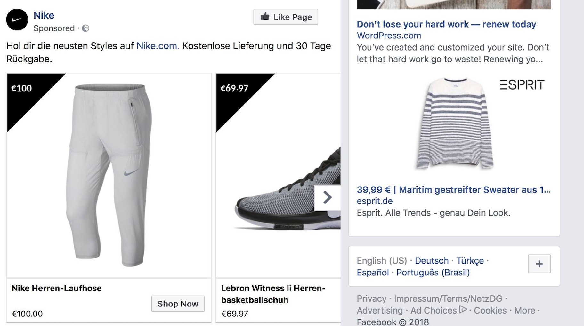Expand the More footer dropdown
The image size is (584, 326).
(x=527, y=311)
